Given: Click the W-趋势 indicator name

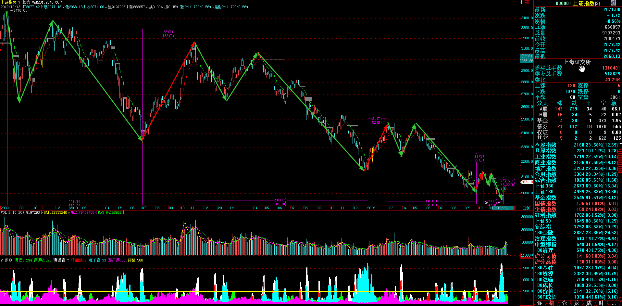Looking at the screenshot, I should coord(24,2).
